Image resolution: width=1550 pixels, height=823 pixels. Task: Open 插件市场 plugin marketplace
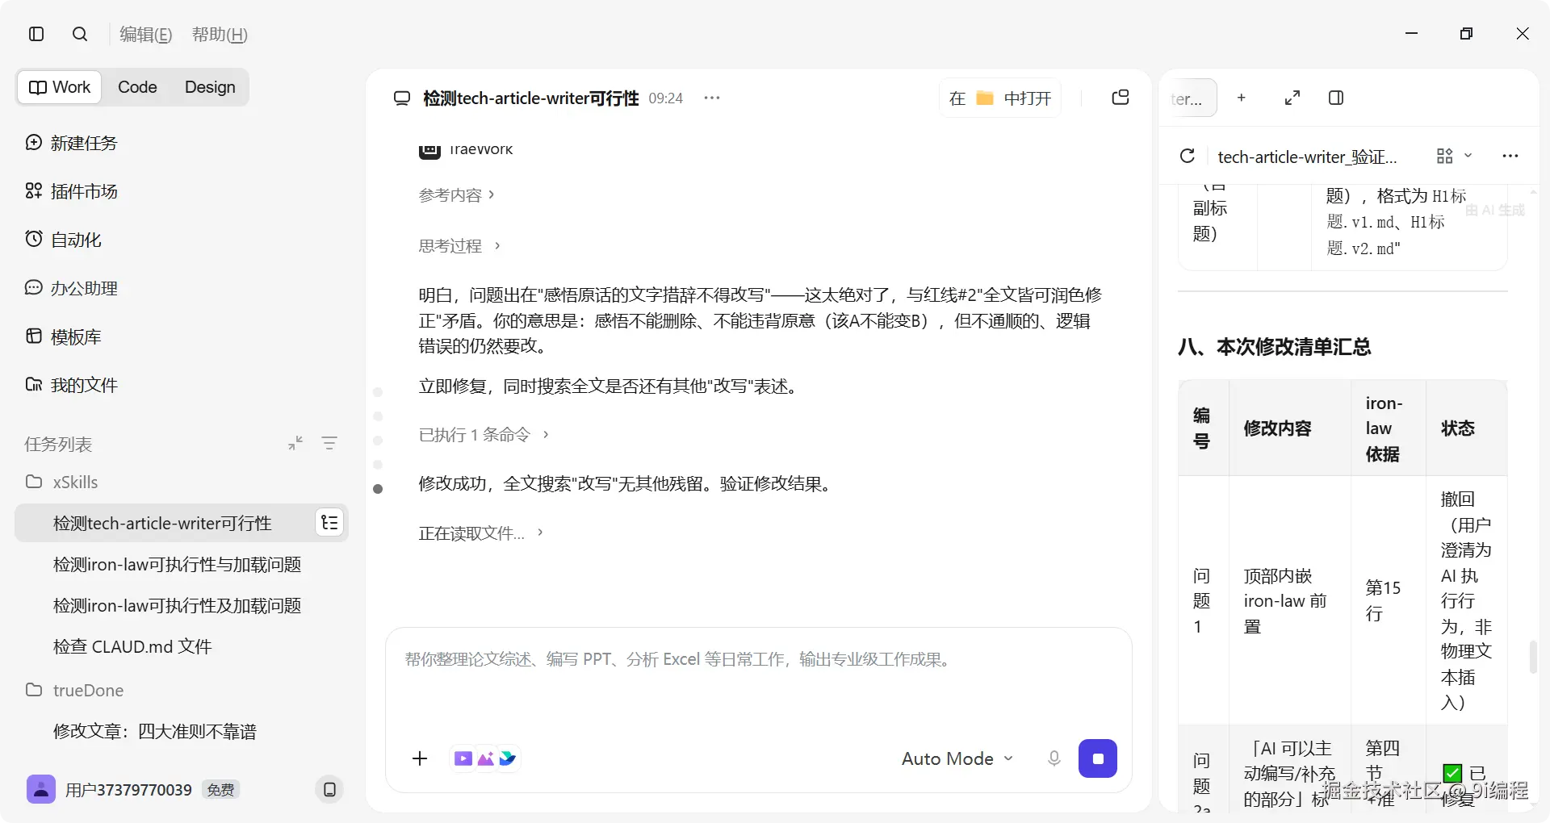pyautogui.click(x=72, y=191)
